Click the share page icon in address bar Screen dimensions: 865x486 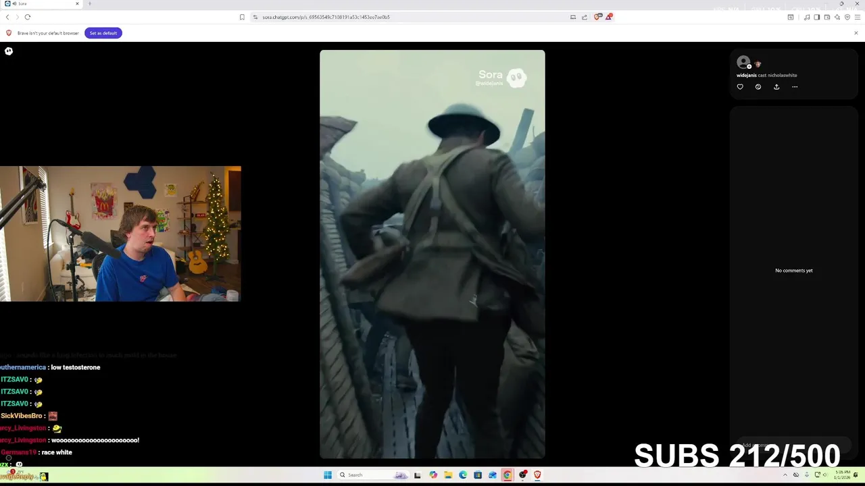tap(585, 17)
